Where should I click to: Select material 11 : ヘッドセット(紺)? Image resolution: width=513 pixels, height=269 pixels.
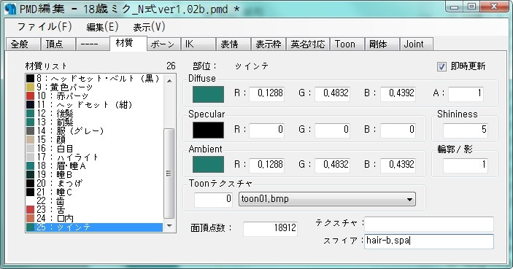click(x=94, y=104)
